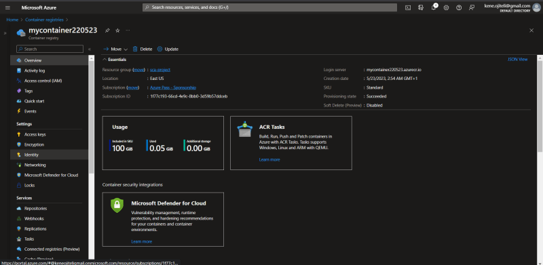Collapse the Essentials section
This screenshot has width=543, height=265.
pos(115,60)
